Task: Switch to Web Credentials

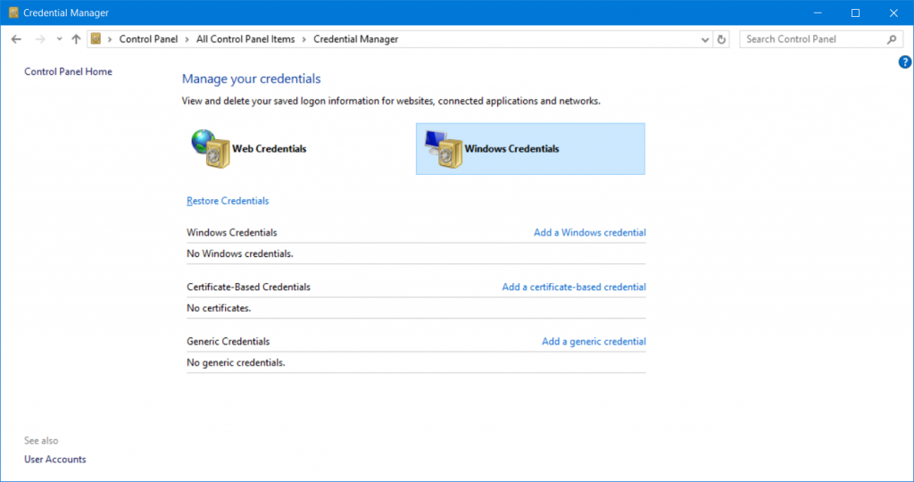Action: click(270, 149)
